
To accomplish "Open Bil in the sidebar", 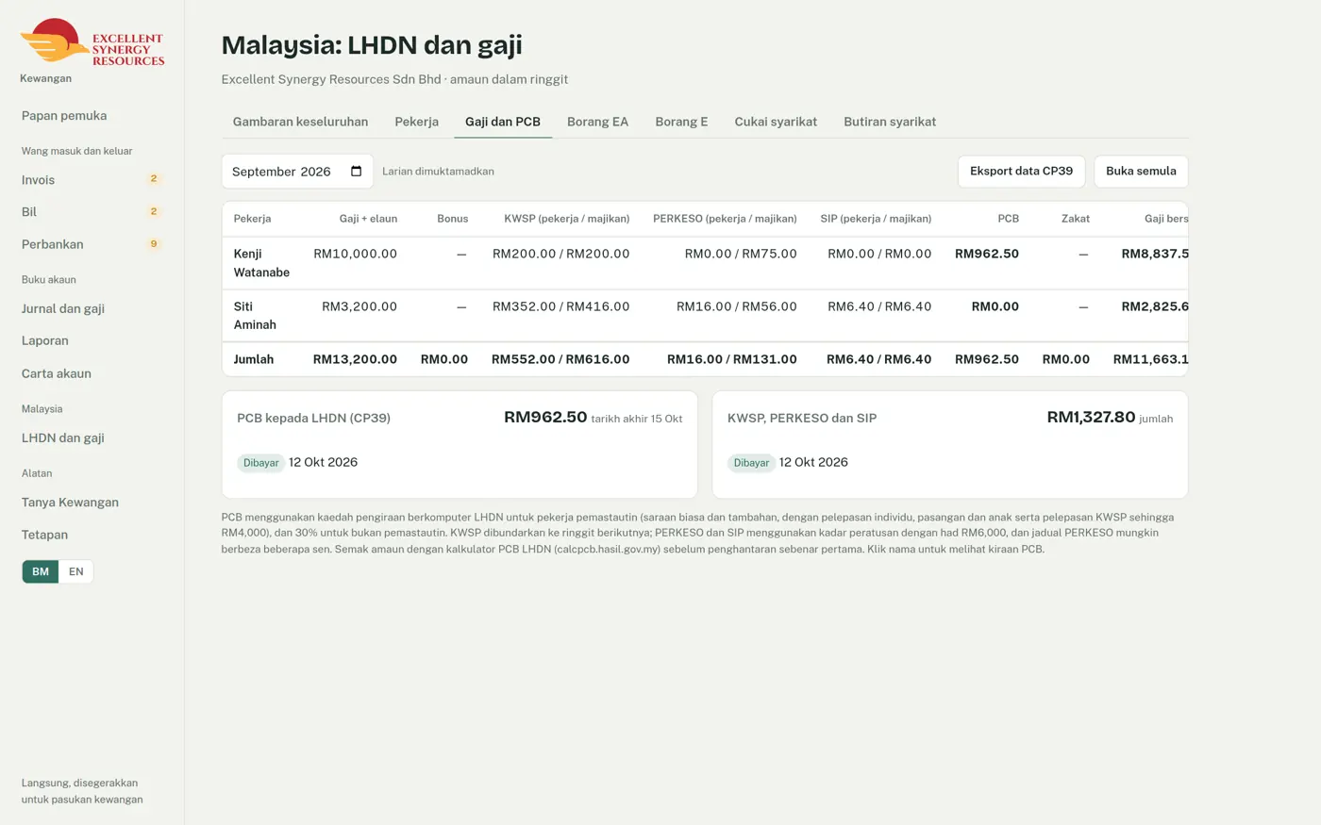I will pyautogui.click(x=92, y=212).
